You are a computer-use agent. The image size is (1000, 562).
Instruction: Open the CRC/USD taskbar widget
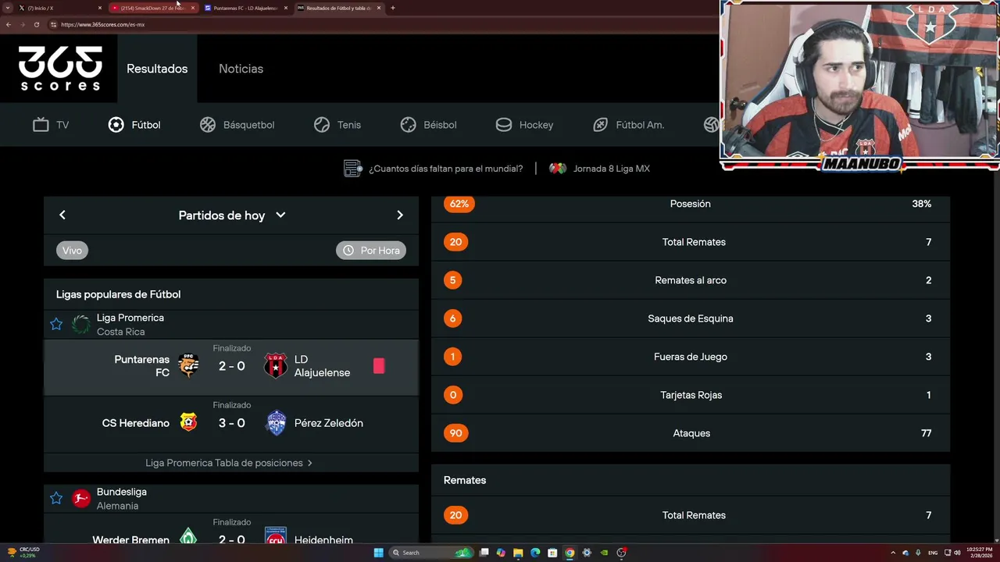[x=23, y=552]
